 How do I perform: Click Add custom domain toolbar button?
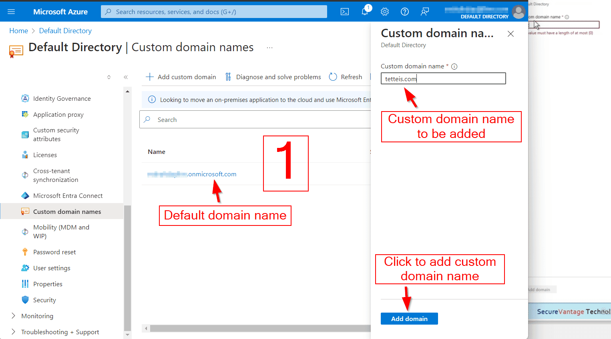point(181,77)
